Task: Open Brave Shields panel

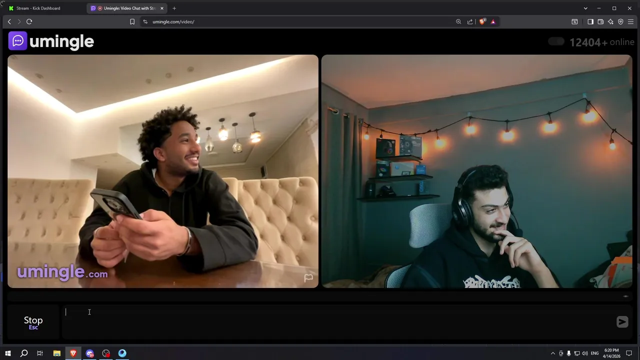Action: 482,21
